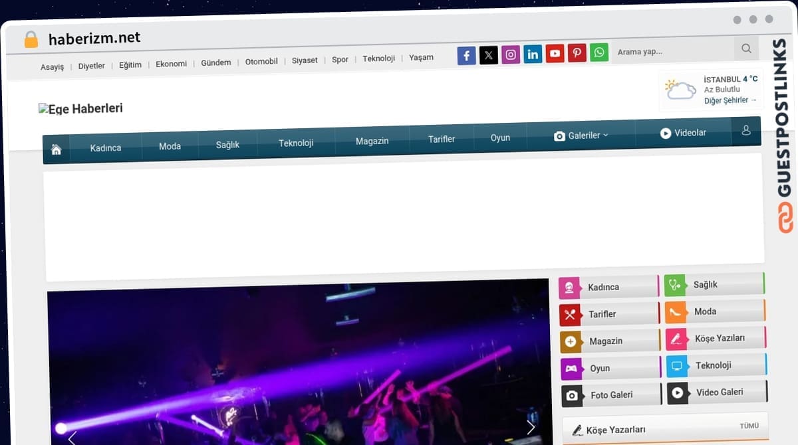Image resolution: width=798 pixels, height=445 pixels.
Task: Open the user account icon
Action: click(x=746, y=130)
